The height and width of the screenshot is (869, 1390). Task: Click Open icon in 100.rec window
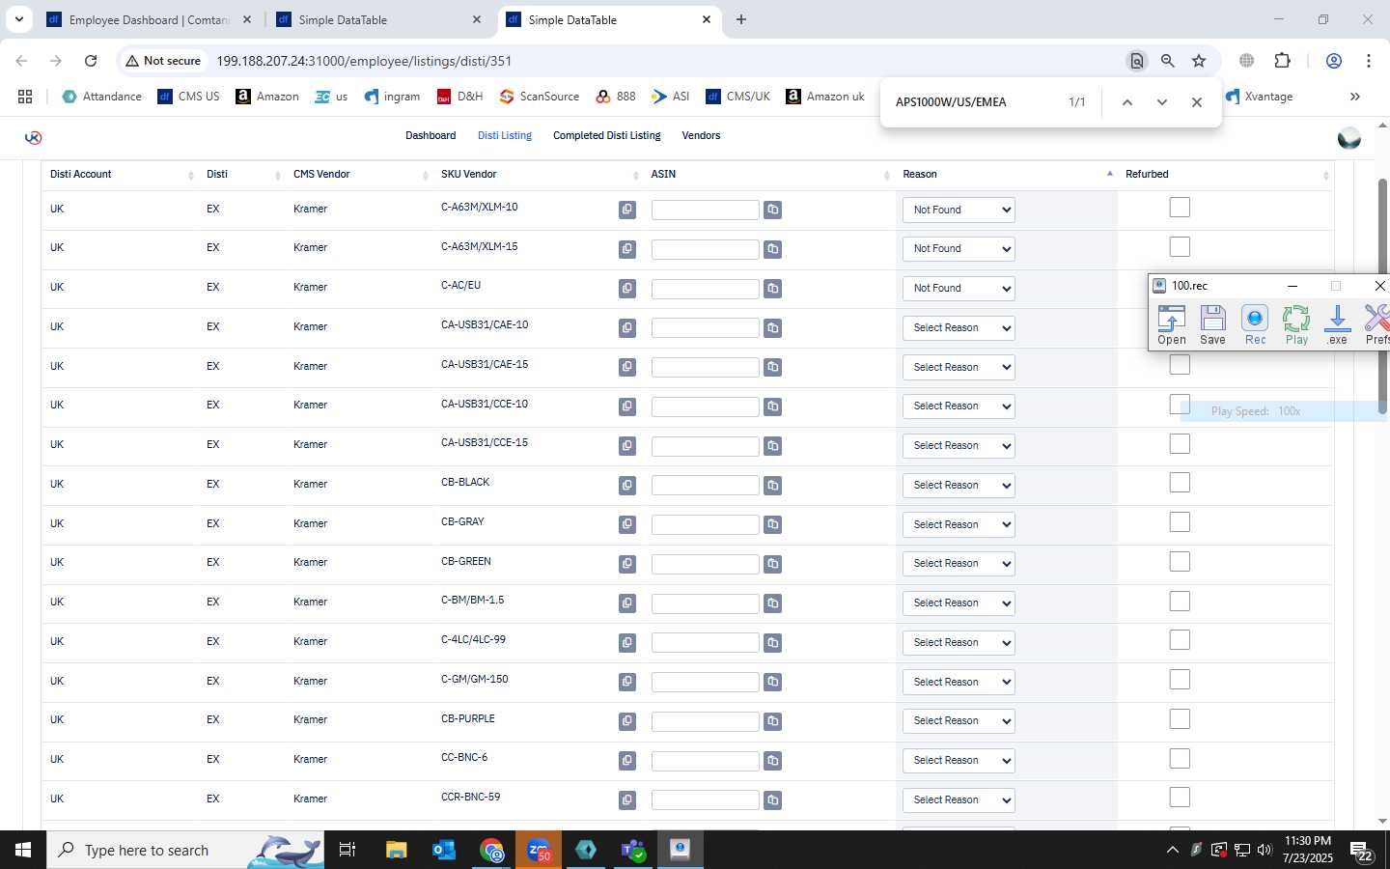pos(1172,324)
